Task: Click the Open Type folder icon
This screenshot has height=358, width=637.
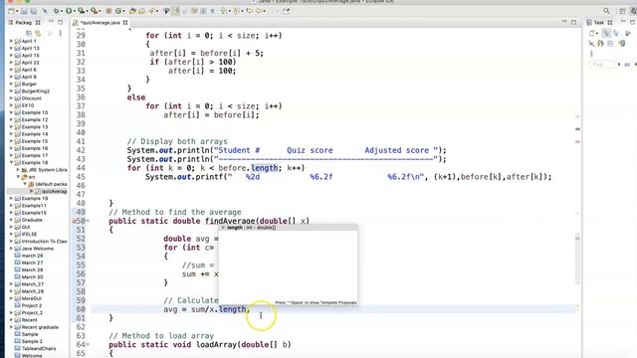Action: (x=132, y=11)
